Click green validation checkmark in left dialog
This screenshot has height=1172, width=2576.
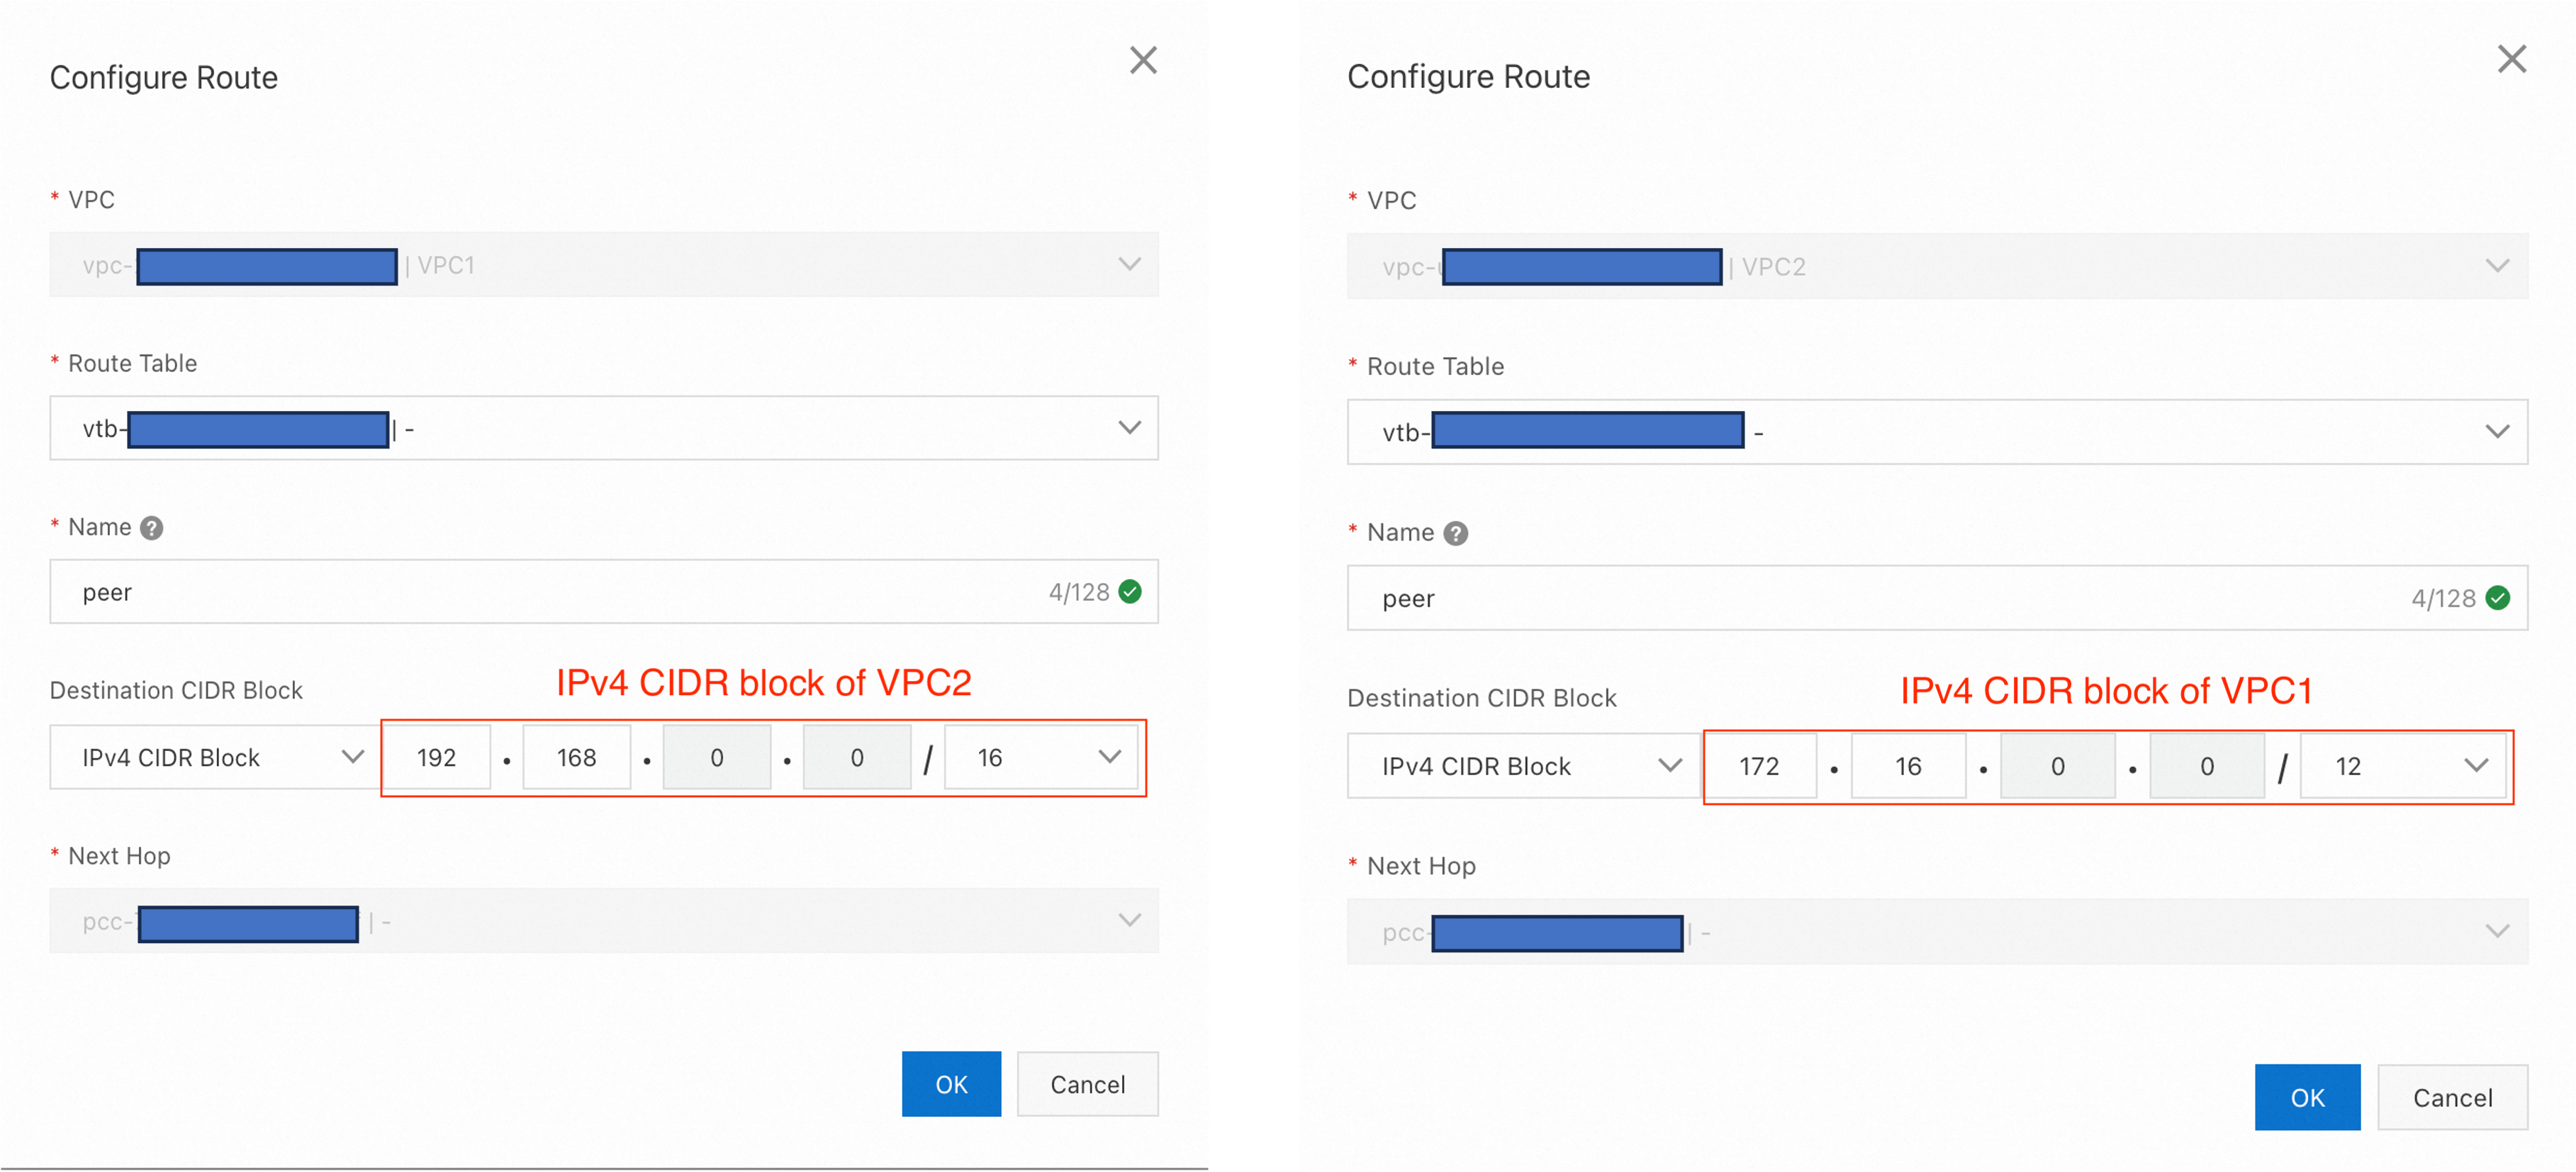1130,592
